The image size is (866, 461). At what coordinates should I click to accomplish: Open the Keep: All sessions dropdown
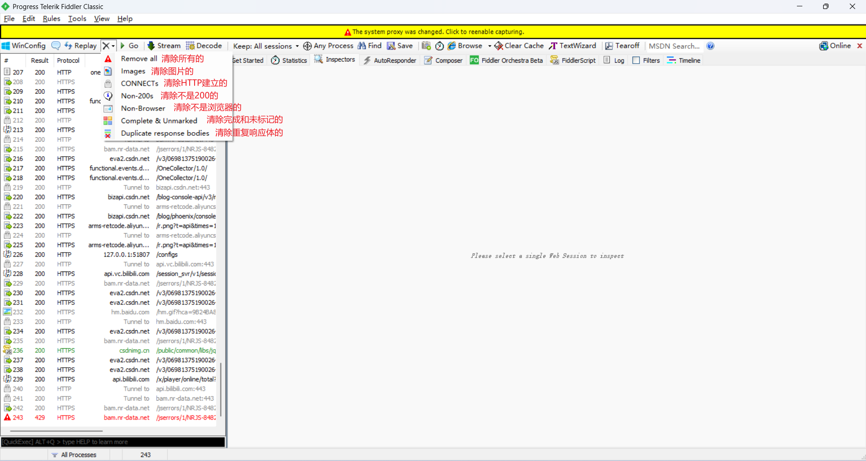click(x=266, y=46)
